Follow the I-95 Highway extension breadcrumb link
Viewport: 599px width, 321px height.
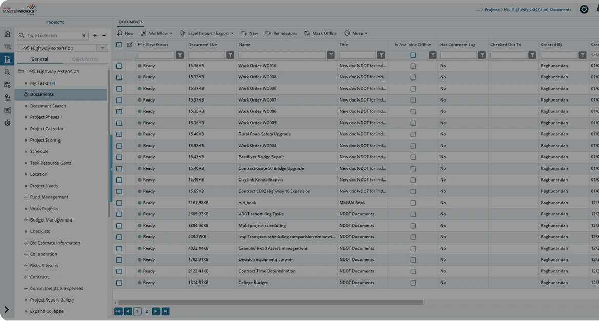point(526,9)
